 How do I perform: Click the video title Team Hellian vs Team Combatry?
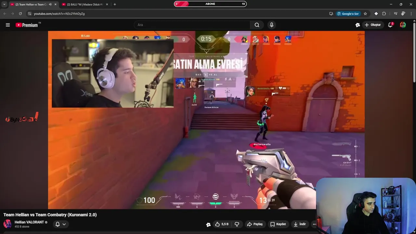click(x=50, y=215)
